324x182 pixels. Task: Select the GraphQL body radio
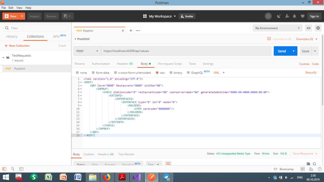[188, 73]
